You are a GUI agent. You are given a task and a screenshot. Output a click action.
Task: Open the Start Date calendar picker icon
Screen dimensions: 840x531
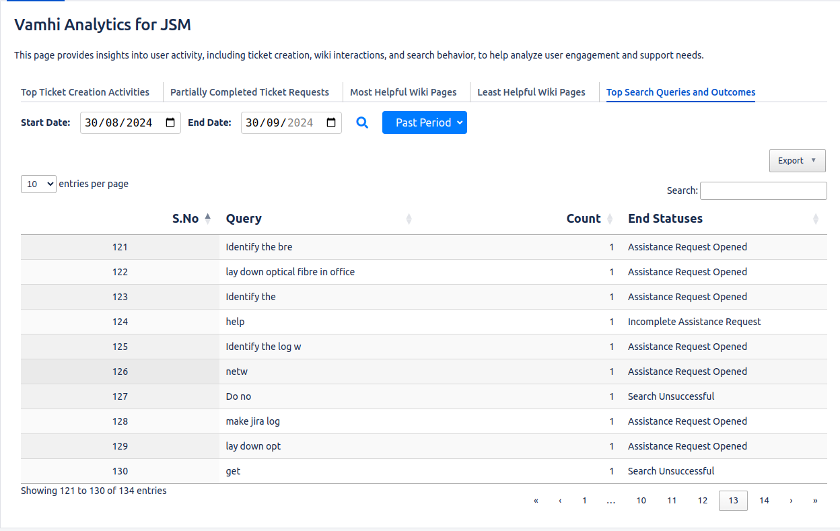170,122
